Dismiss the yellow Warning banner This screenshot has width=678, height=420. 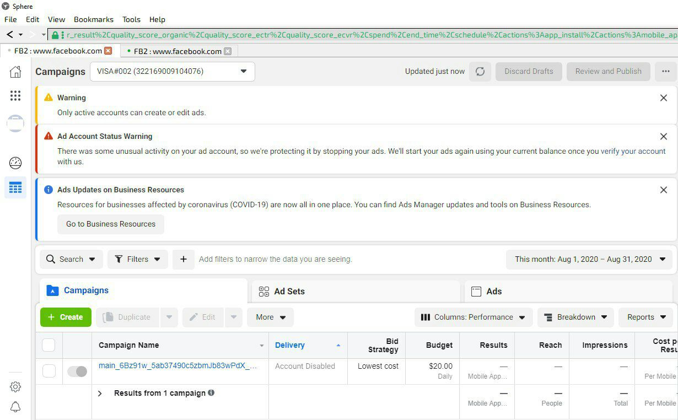664,98
